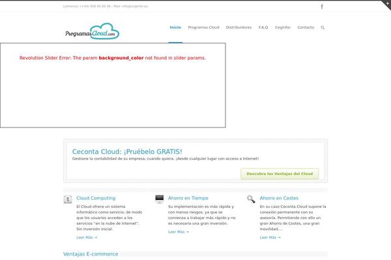Click the Cloud Computing heading link
Viewport: 391px width, 260px height.
coord(96,198)
